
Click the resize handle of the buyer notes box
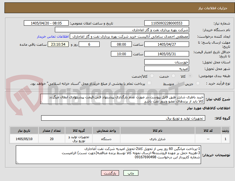17,162
